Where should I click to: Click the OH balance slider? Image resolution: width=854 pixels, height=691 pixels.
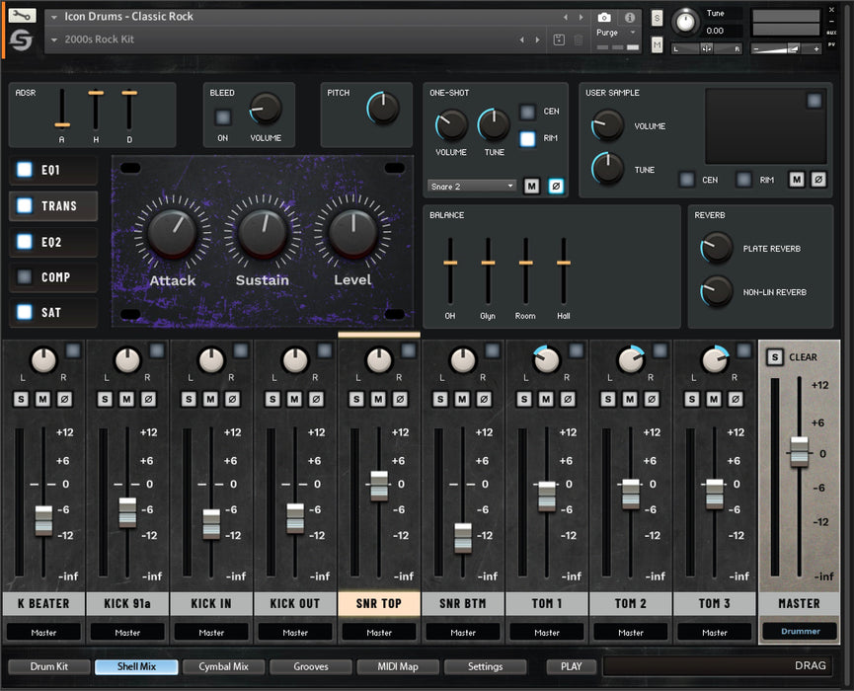[451, 265]
